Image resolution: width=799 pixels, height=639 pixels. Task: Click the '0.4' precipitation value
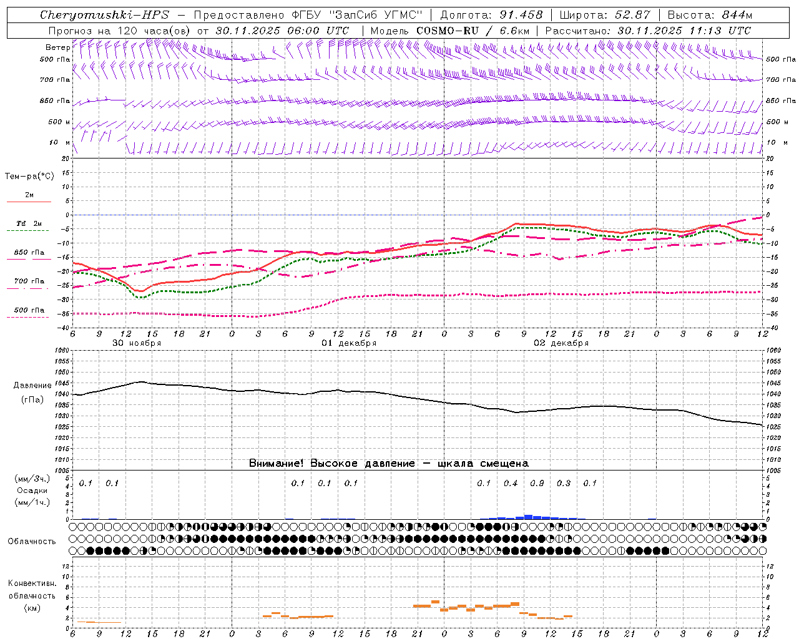point(511,483)
